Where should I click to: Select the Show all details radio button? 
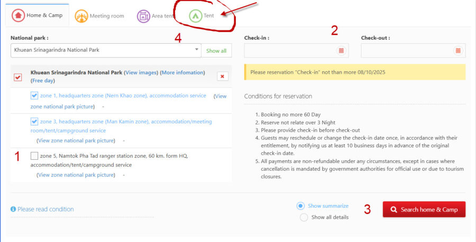(304, 217)
